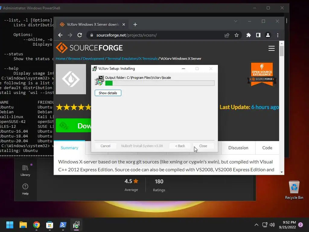The width and height of the screenshot is (309, 232).
Task: Open volume control tray icon
Action: [272, 225]
